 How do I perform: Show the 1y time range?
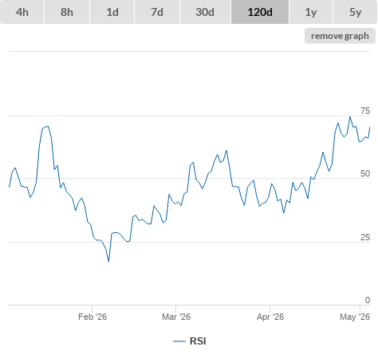tap(311, 12)
